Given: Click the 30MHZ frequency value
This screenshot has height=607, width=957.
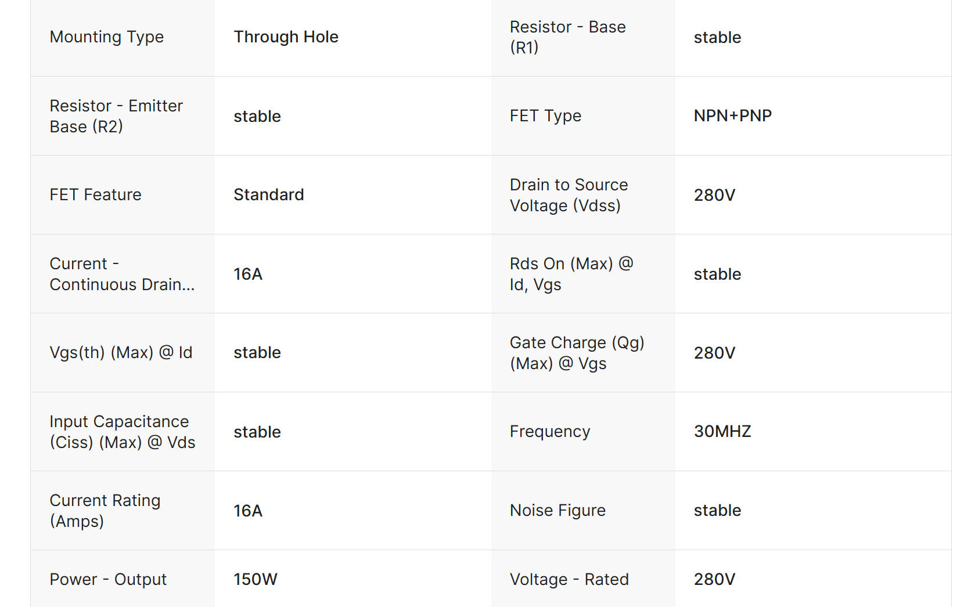Looking at the screenshot, I should click(x=722, y=432).
